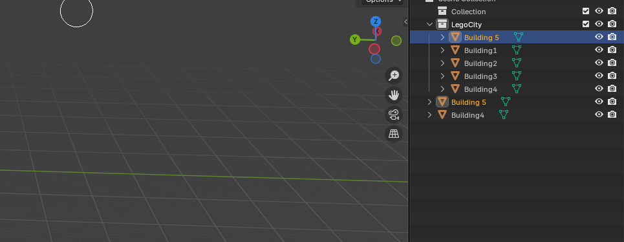
Task: Expand the Building3 object entry
Action: (x=442, y=76)
